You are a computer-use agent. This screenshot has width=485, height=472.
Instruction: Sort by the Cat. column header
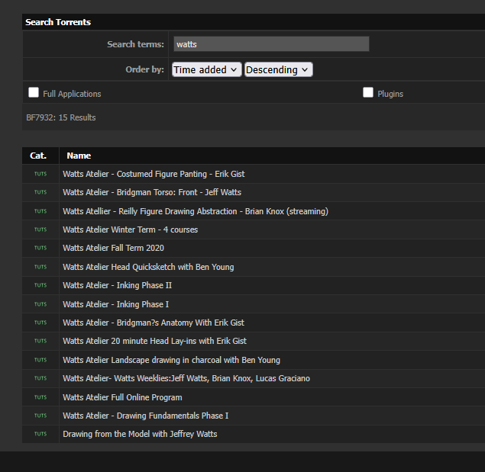point(38,156)
